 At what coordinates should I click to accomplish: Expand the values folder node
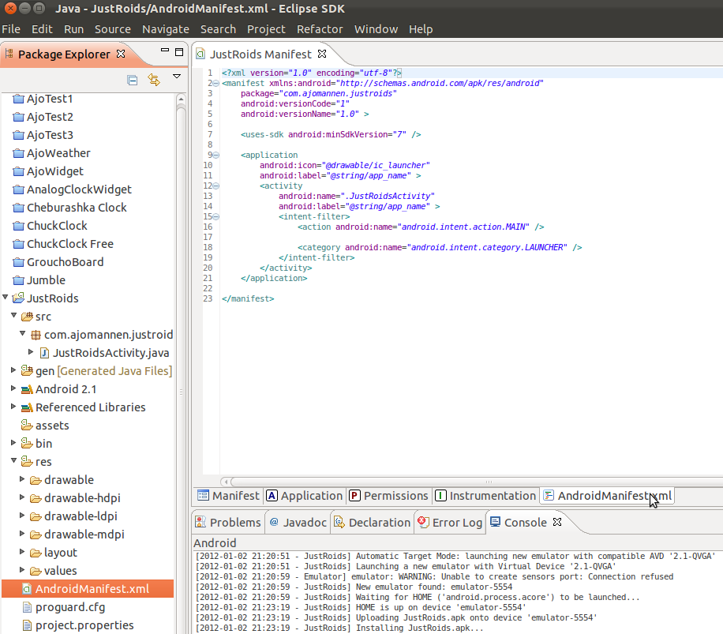(x=22, y=569)
